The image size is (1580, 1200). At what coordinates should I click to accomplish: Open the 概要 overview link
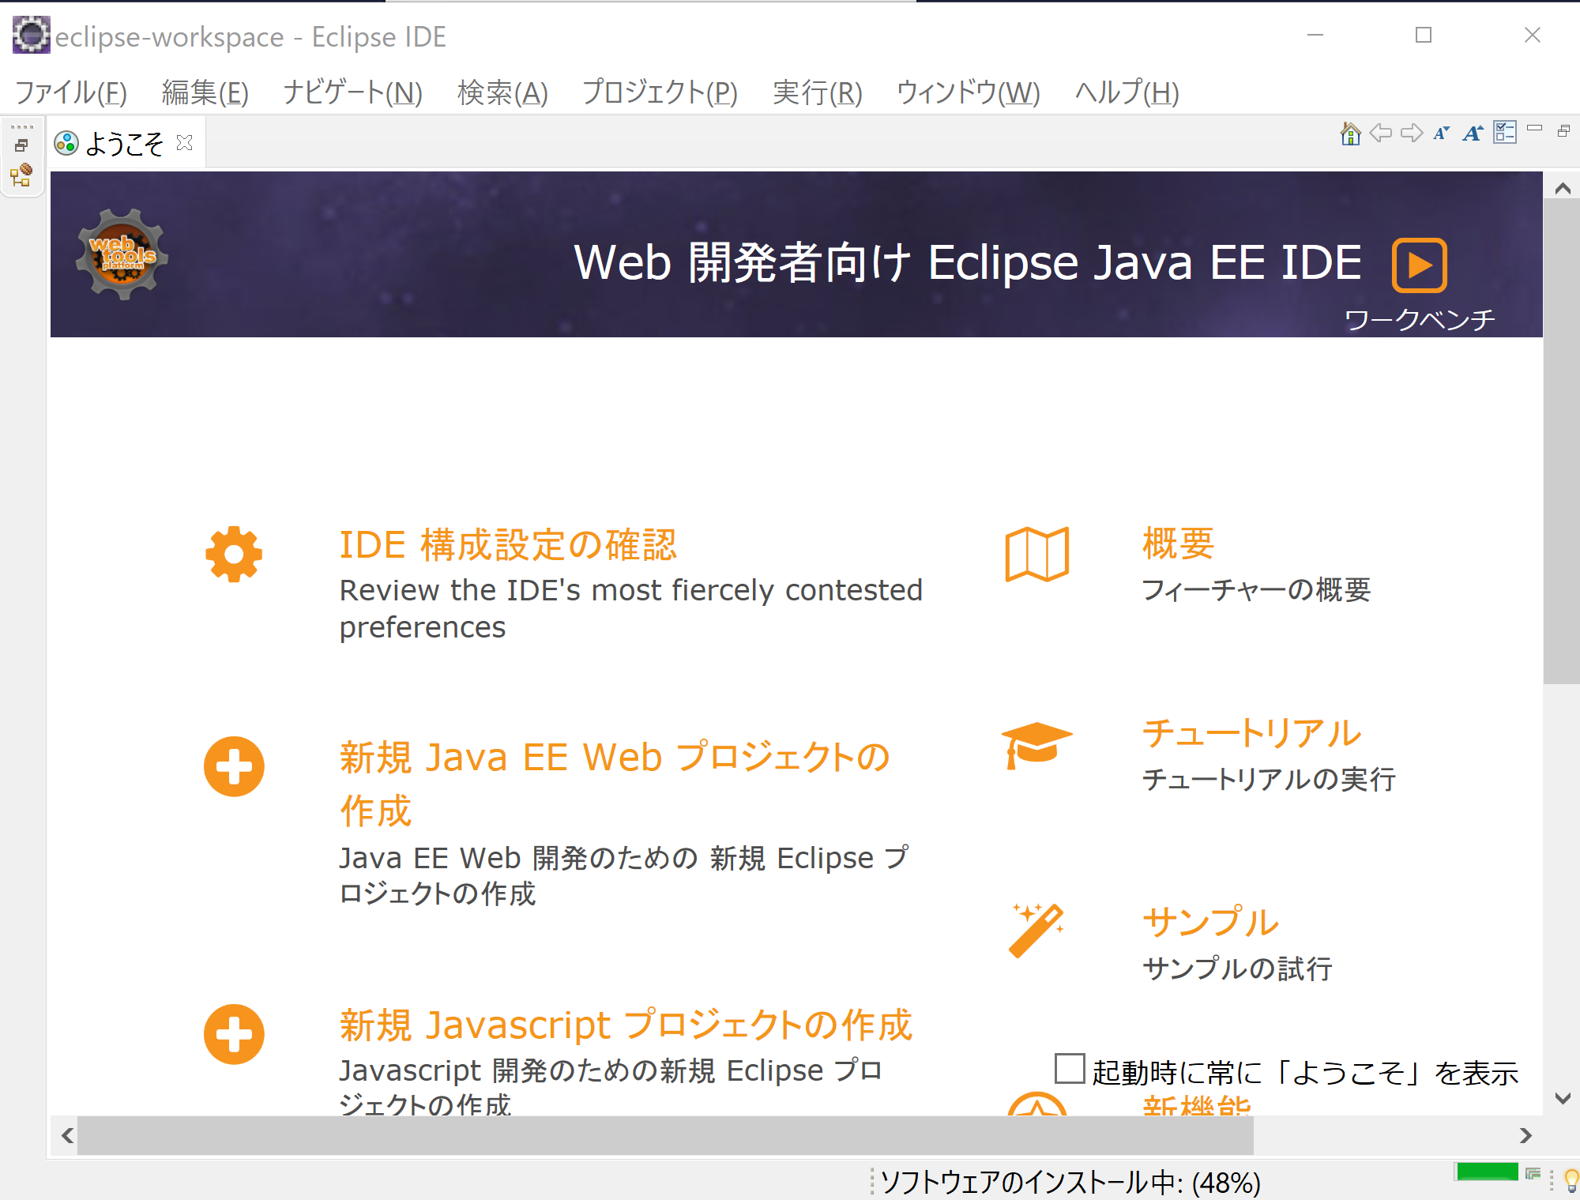pyautogui.click(x=1179, y=544)
